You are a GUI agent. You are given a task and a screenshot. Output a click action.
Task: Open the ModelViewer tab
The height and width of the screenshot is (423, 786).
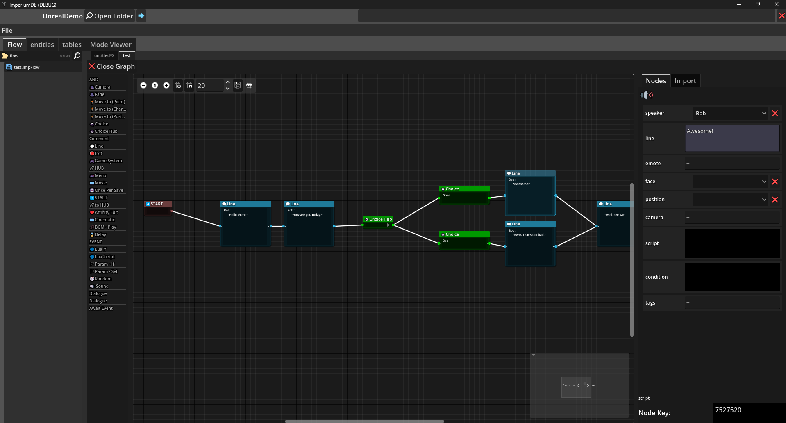(x=111, y=45)
